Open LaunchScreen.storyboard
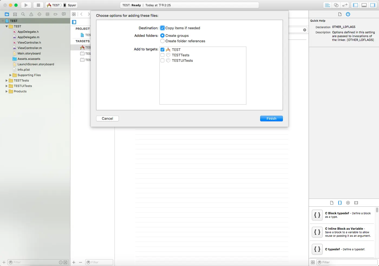379x266 pixels. tap(36, 64)
